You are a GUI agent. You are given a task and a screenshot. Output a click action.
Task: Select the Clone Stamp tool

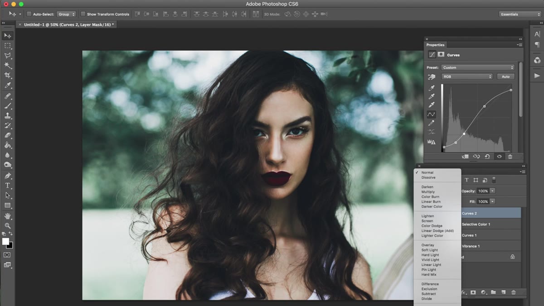8,116
